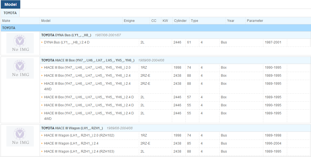
Task: Click the KW column header
Action: [165, 20]
